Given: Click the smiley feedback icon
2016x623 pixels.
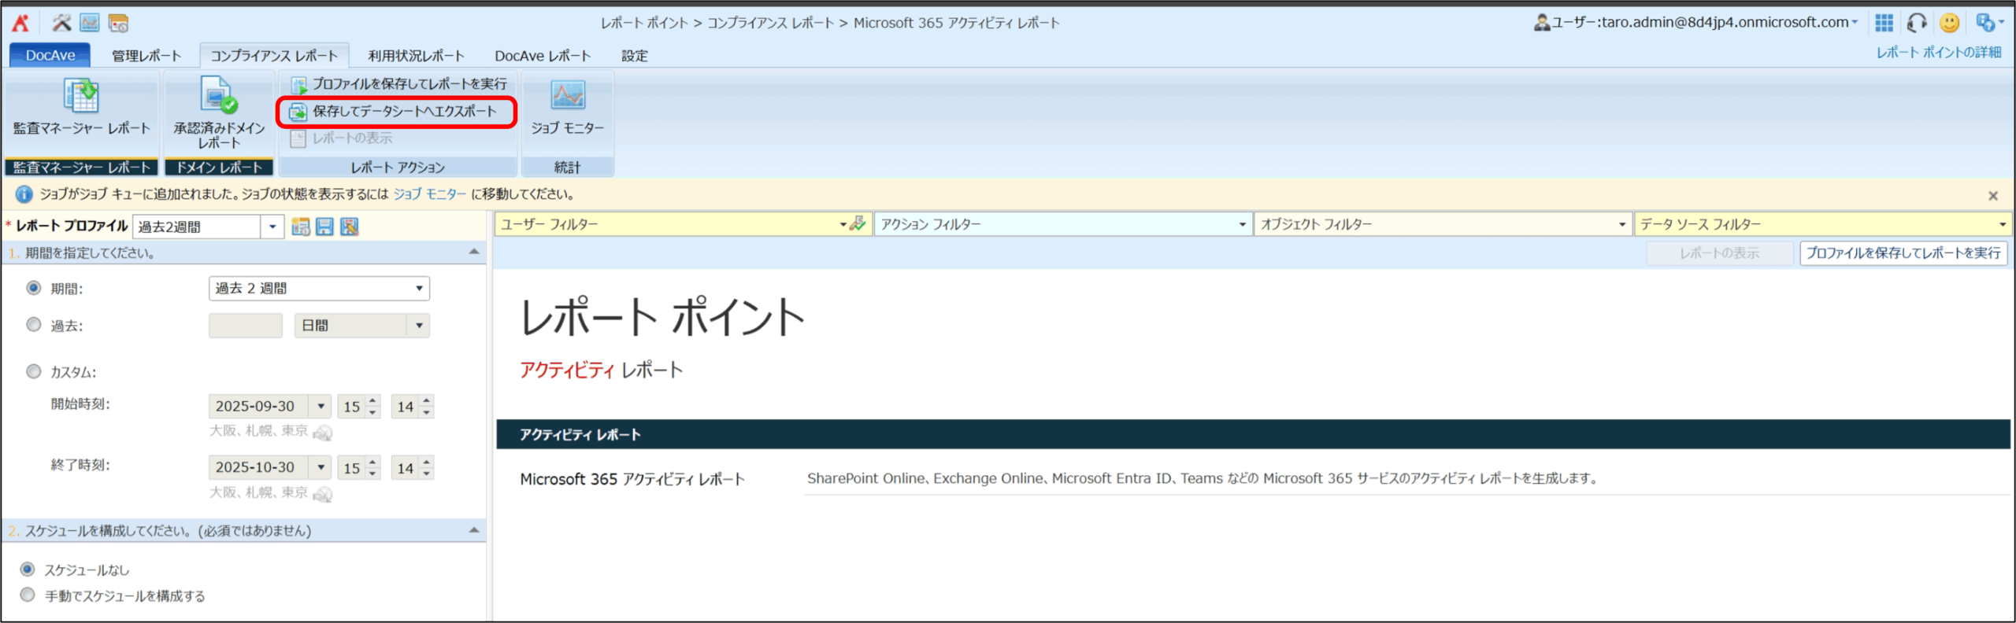Looking at the screenshot, I should click(x=1949, y=23).
